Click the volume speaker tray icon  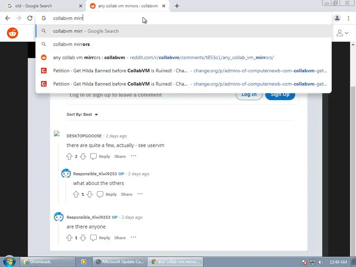click(321, 262)
